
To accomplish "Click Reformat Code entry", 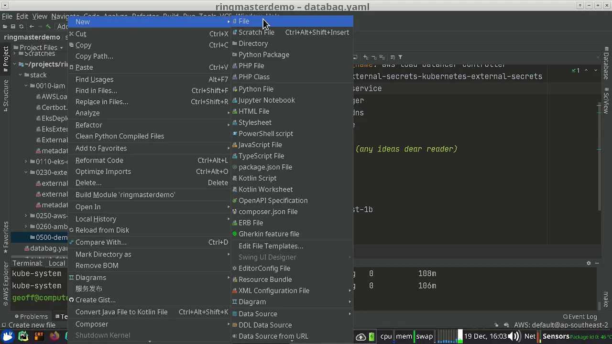I will [x=150, y=161].
